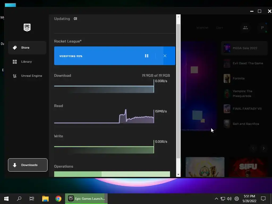Open Task View on the taskbar
Viewport: 272px width, 204px height.
(32, 199)
